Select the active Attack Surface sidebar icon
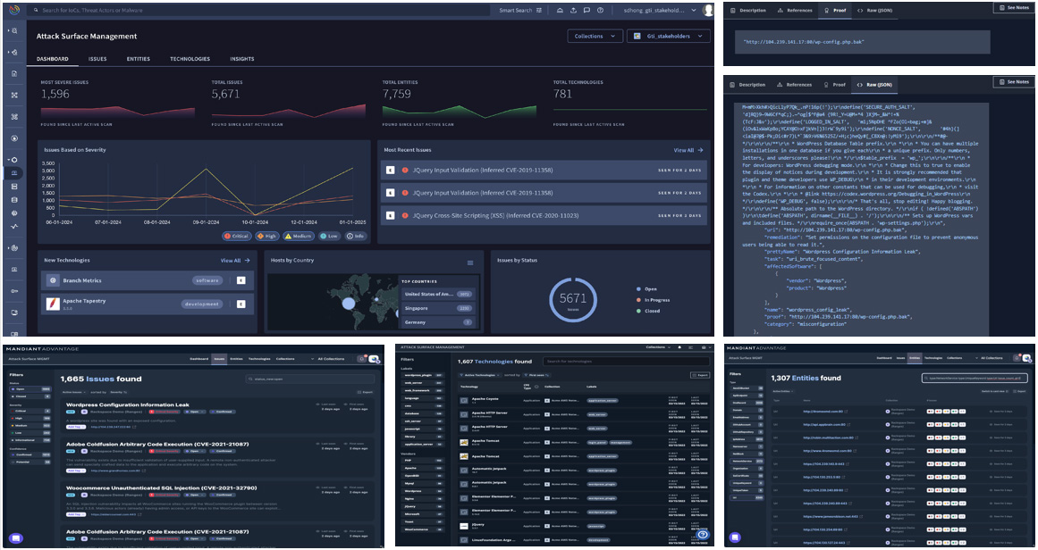This screenshot has width=1038, height=550. pyautogui.click(x=14, y=173)
